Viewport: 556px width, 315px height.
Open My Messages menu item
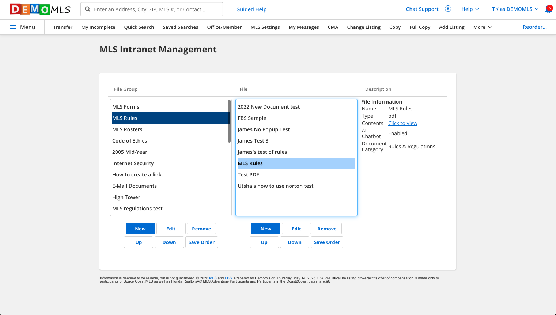304,27
